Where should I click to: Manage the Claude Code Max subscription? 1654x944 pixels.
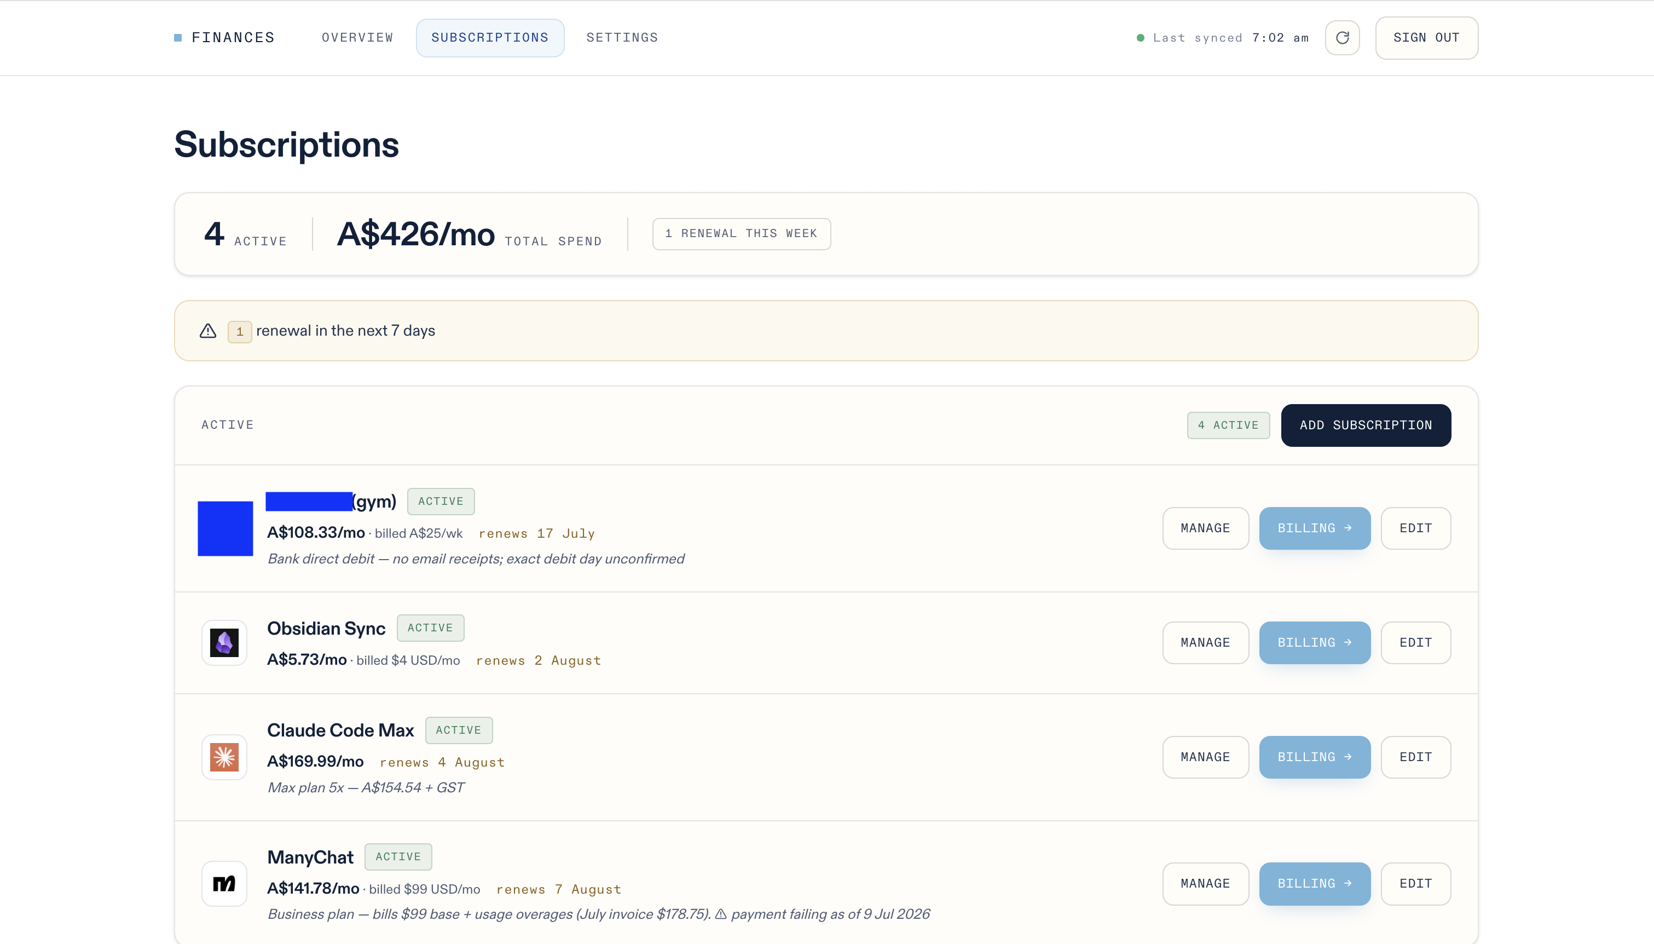1205,757
